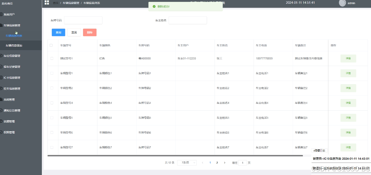Screen dimensions: 371x175
Task: Focus the 车牌号码 search field
Action: 83,20
